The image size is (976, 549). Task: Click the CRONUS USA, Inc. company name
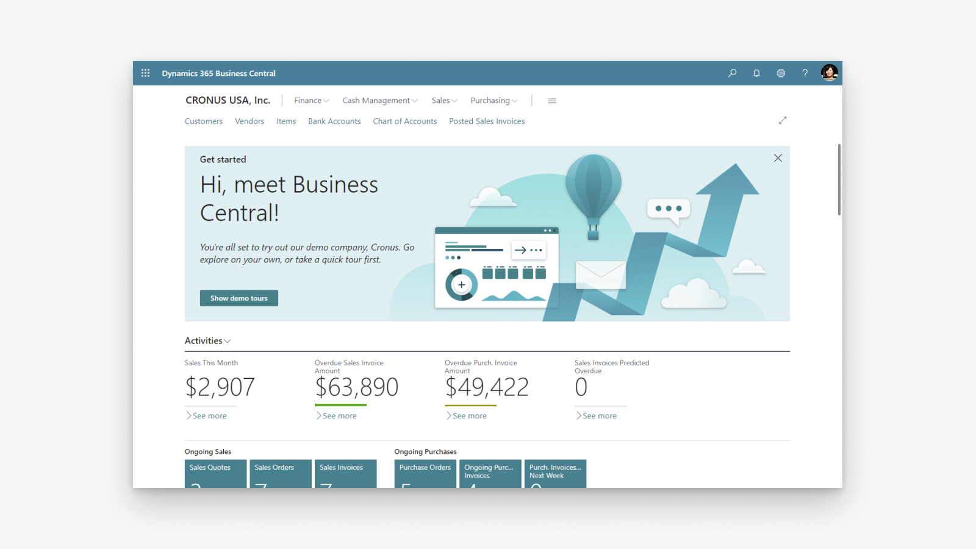point(228,101)
